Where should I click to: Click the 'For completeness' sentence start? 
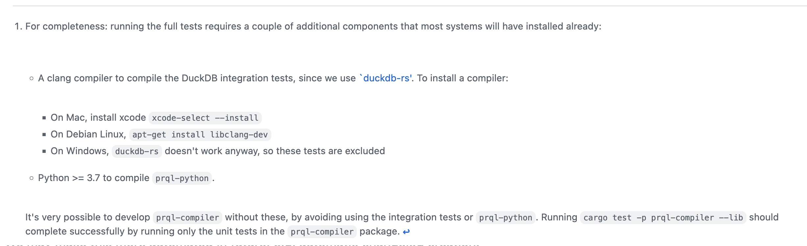pyautogui.click(x=66, y=26)
